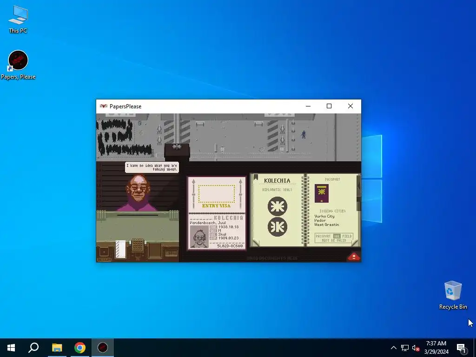Select the Papers, Please desktop shortcut

(18, 65)
